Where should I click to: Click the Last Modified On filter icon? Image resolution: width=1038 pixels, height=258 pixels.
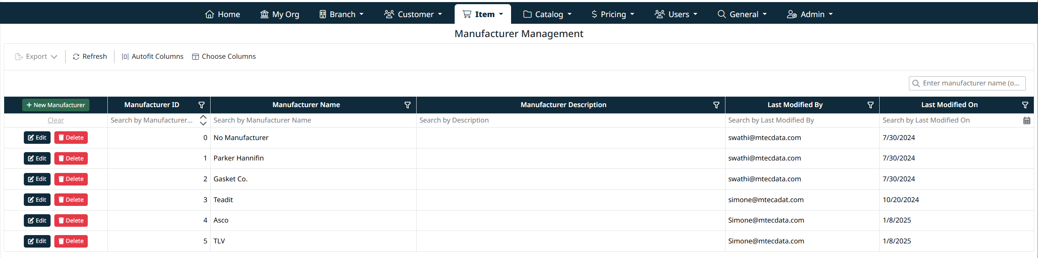[x=1025, y=105]
